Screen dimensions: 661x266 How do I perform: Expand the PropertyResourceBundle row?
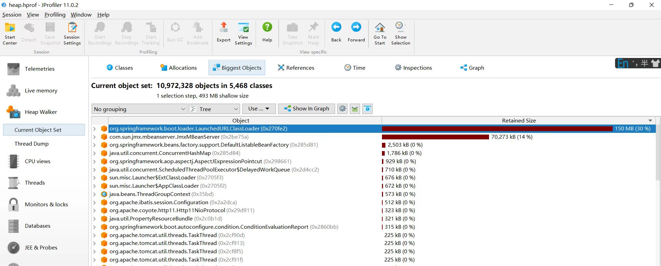click(x=94, y=219)
